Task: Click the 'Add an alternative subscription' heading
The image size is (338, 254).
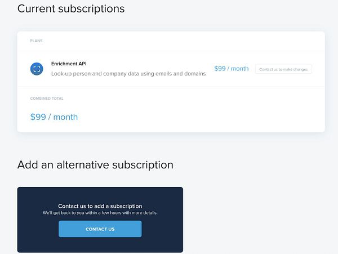Action: click(x=95, y=165)
